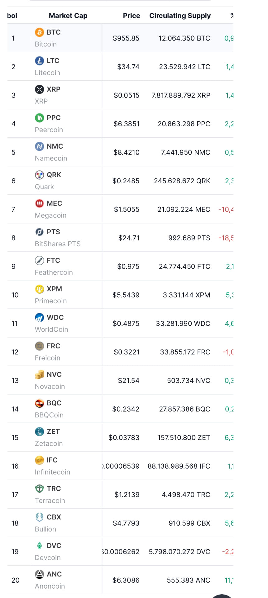Click the Namecoin NMC logo icon
Viewport: 268px width, 598px height.
pyautogui.click(x=39, y=146)
